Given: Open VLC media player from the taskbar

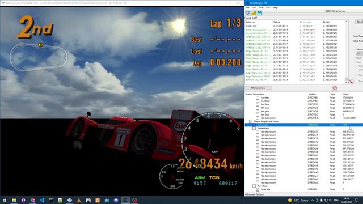Looking at the screenshot, I should [x=79, y=200].
